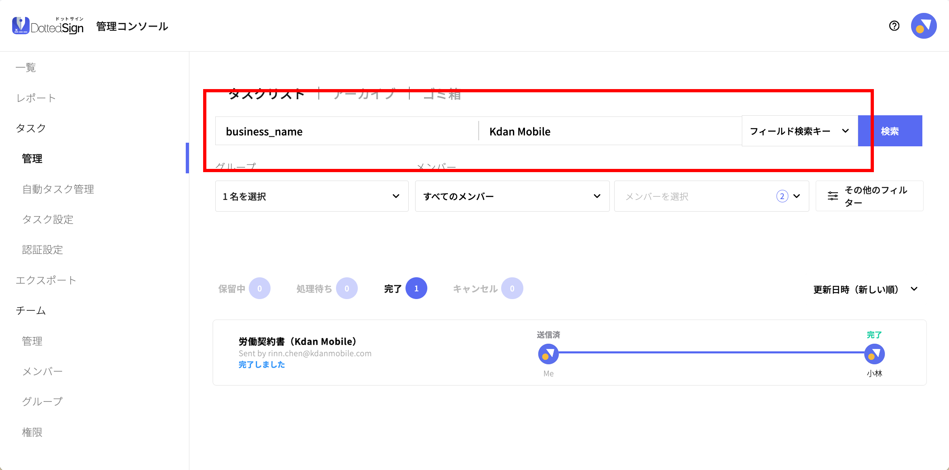Viewport: 949px width, 470px height.
Task: Click the キャンセル count badge
Action: click(x=512, y=288)
